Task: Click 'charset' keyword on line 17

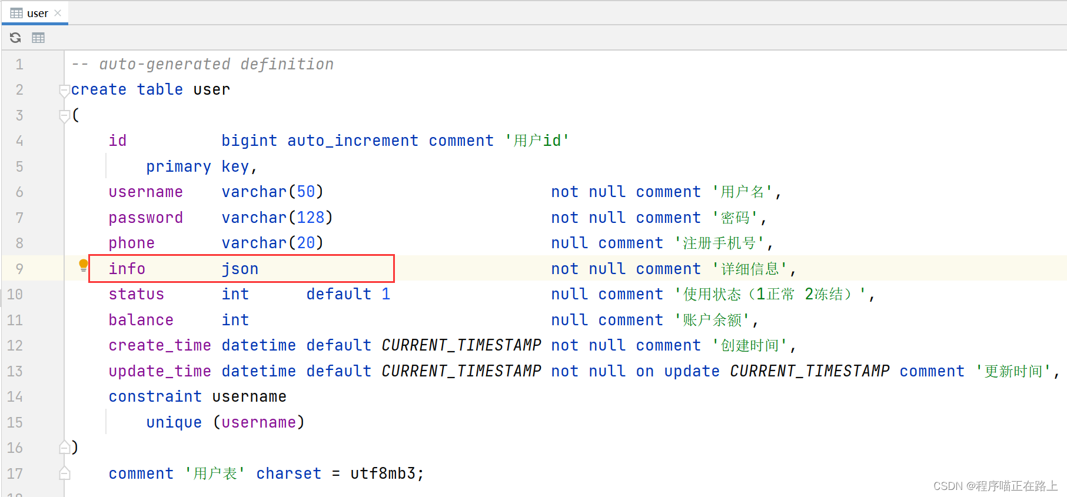Action: pos(289,473)
